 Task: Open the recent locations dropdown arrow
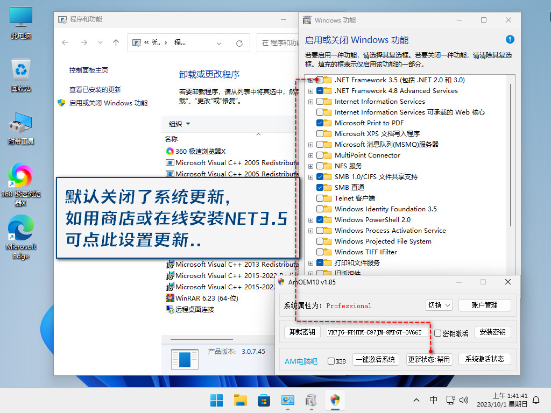[x=100, y=42]
